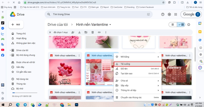
Task: Open the CareCenter bookmark folder
Action: (117, 7)
